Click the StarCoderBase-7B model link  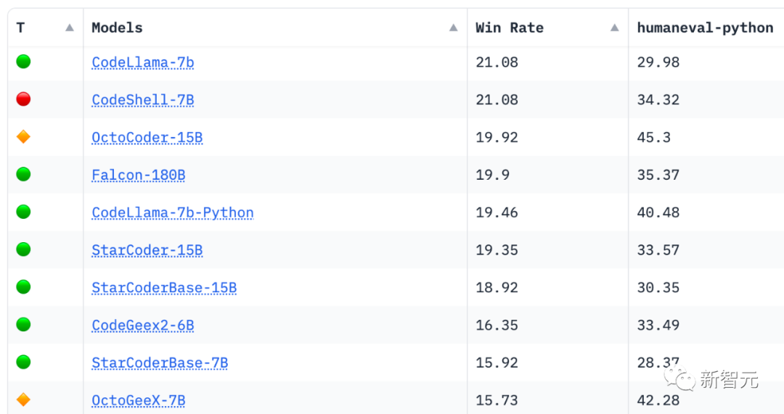click(x=160, y=363)
